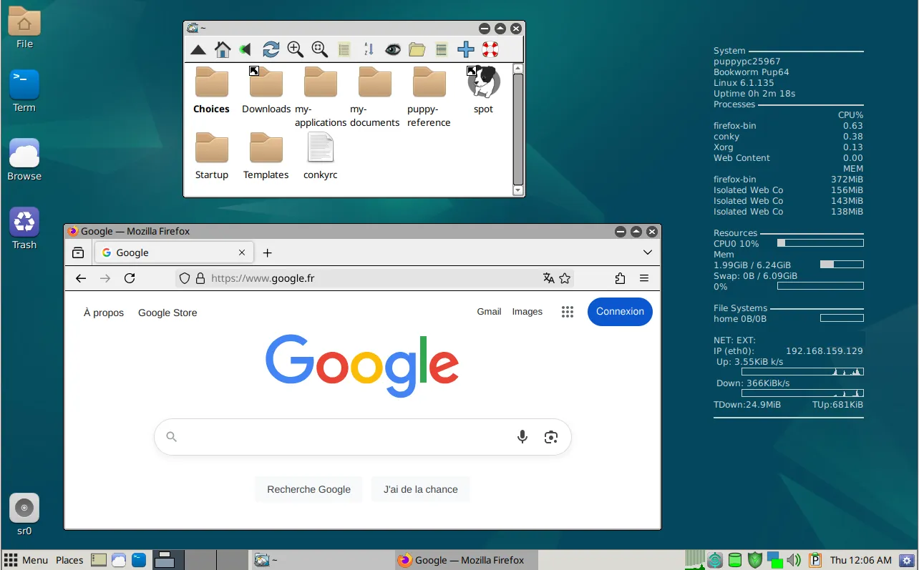919x570 pixels.
Task: Click the clipboard P tray icon
Action: click(x=815, y=560)
